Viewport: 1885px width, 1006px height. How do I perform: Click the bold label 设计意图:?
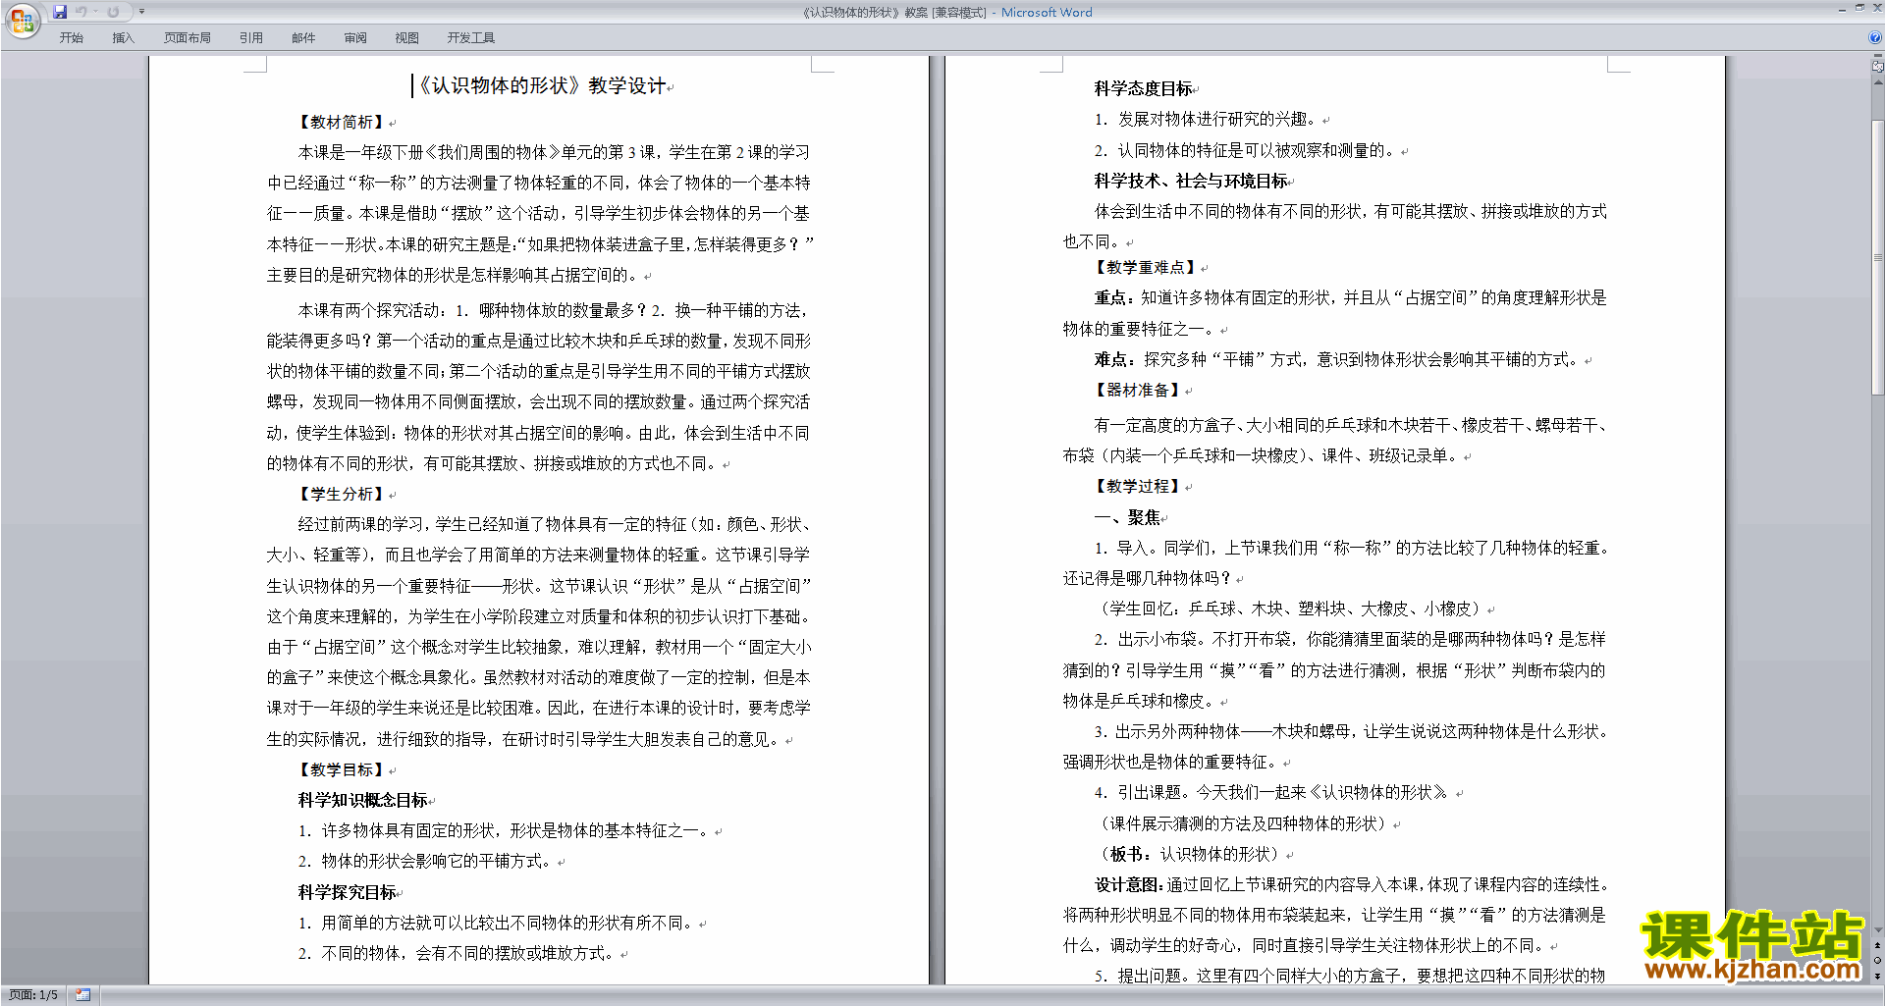(1130, 885)
